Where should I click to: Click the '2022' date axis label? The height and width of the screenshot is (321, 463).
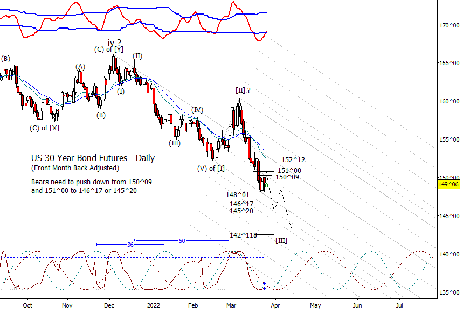click(153, 305)
